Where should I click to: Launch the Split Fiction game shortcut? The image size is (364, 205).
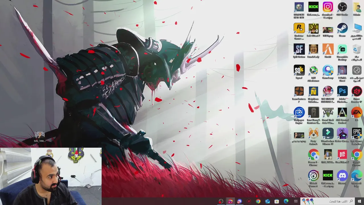[299, 51]
